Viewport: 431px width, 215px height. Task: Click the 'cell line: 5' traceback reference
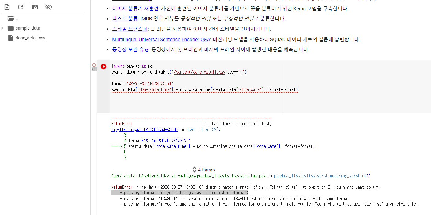click(x=202, y=129)
